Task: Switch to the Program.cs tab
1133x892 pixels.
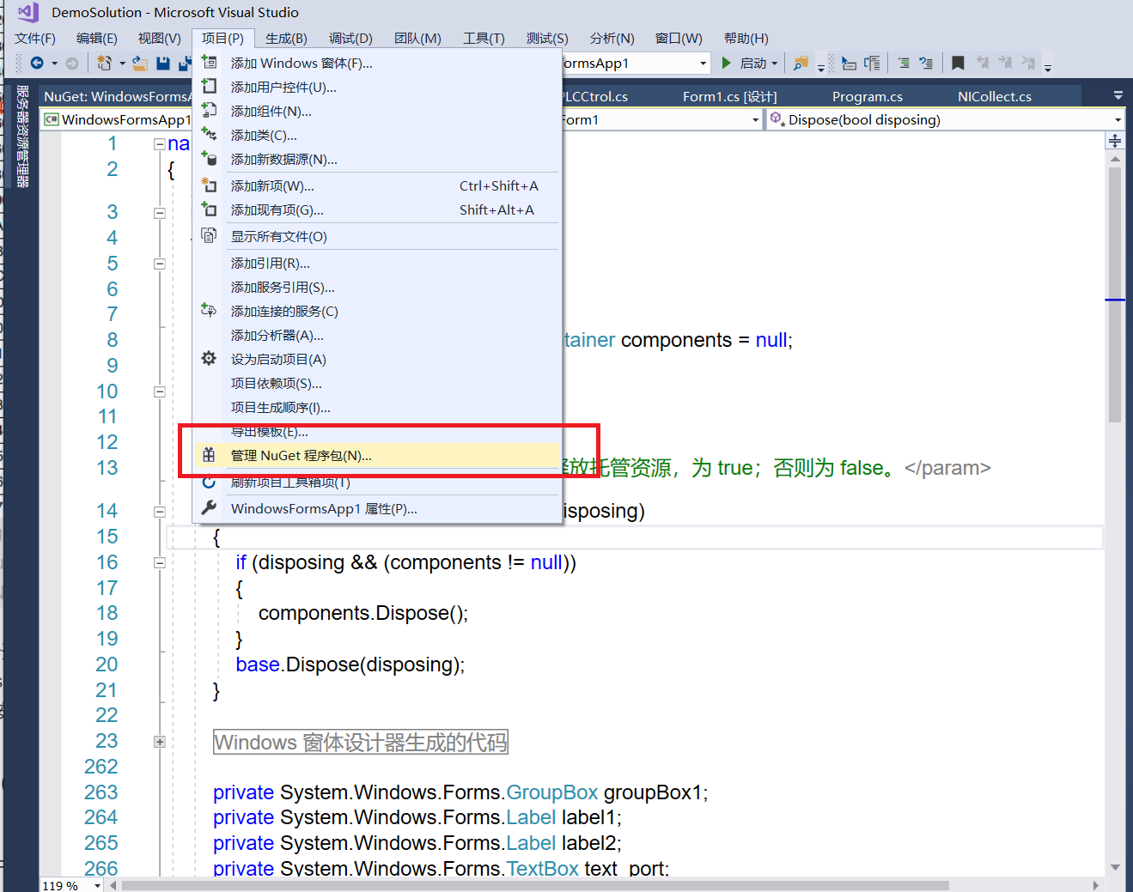Action: coord(867,96)
